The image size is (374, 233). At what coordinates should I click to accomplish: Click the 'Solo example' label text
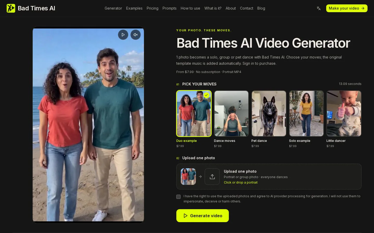(300, 141)
